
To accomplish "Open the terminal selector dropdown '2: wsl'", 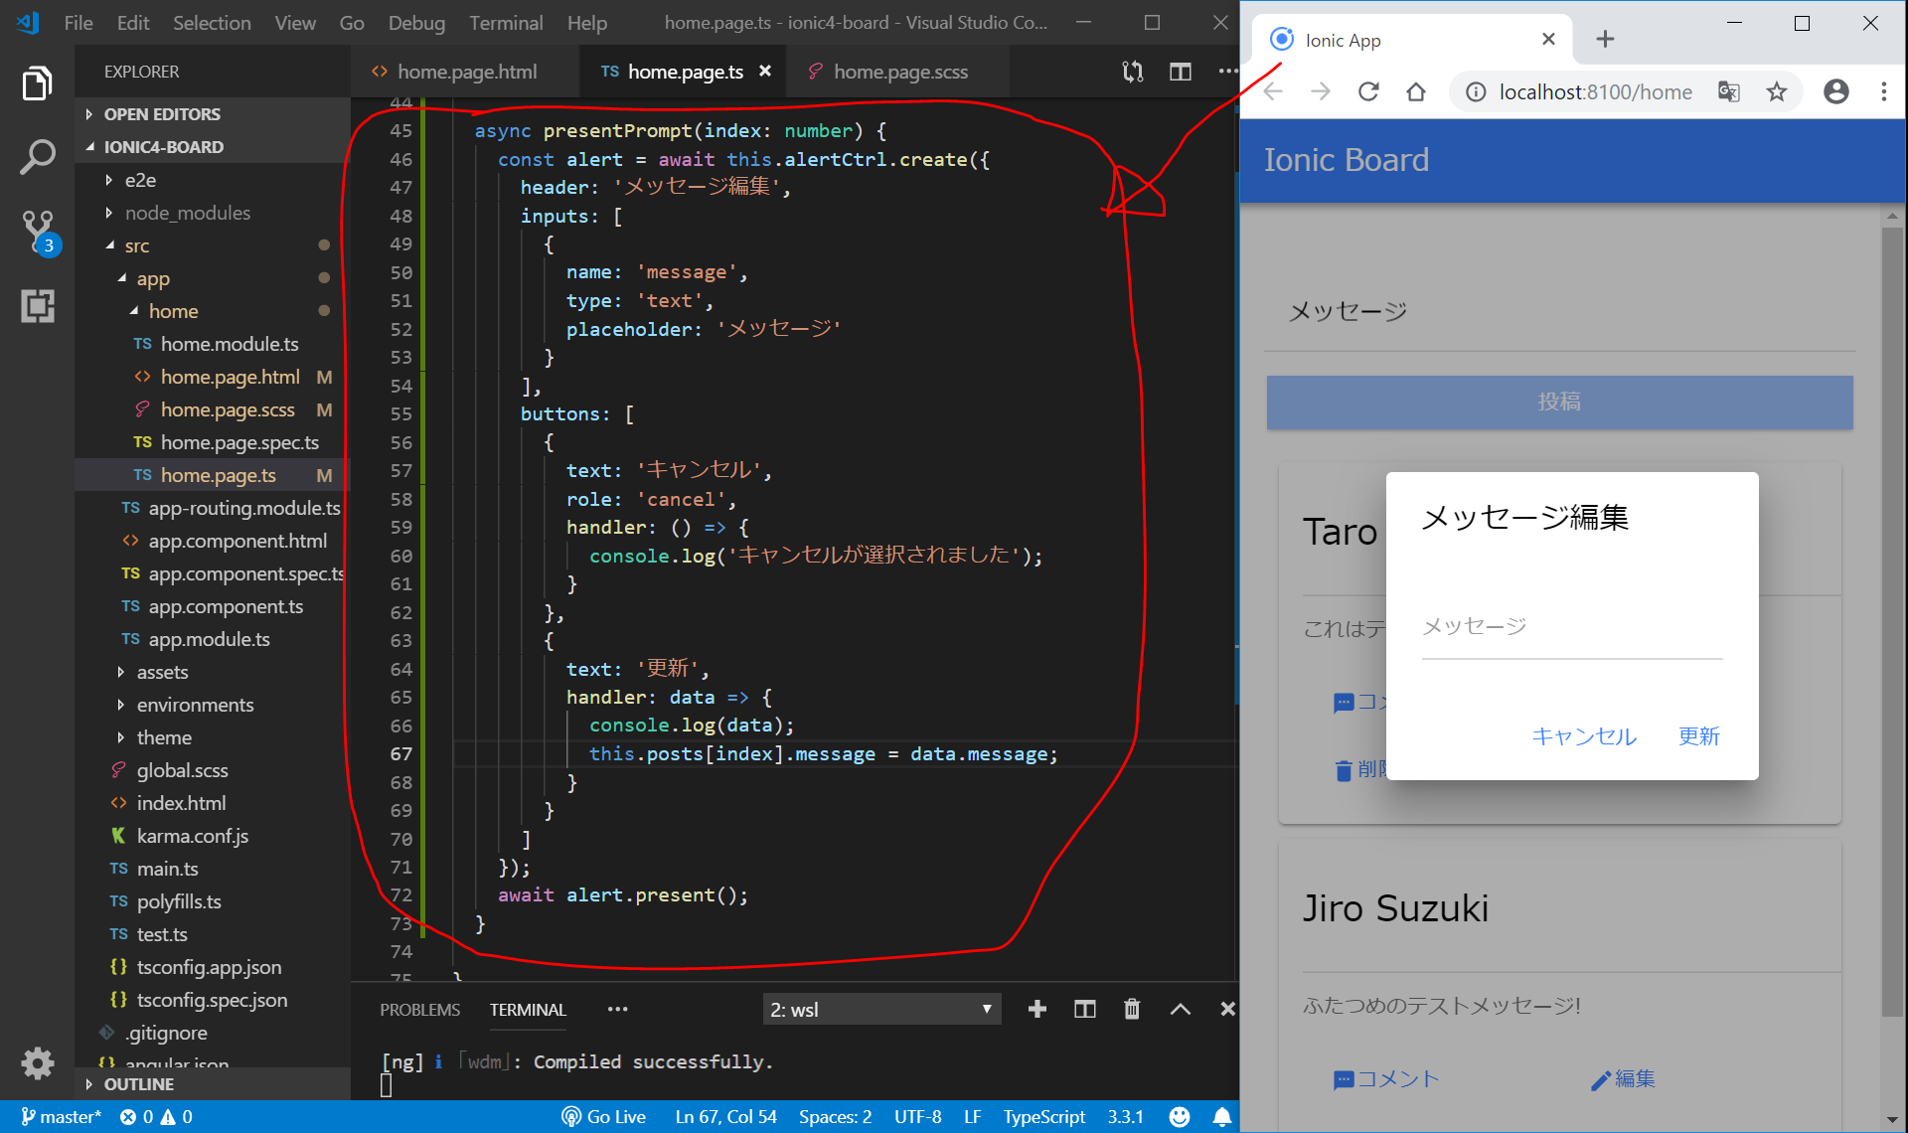I will [x=880, y=1010].
